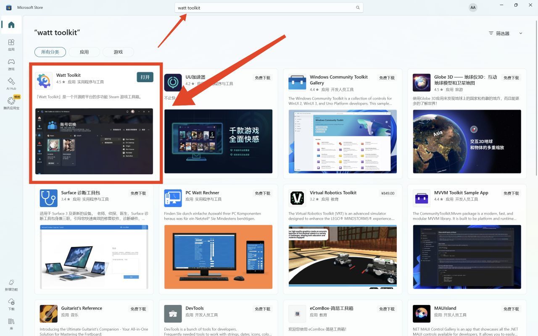Click the MVVM Toolkit Sample App icon
Viewport: 538px width, 336px height.
[x=422, y=198]
